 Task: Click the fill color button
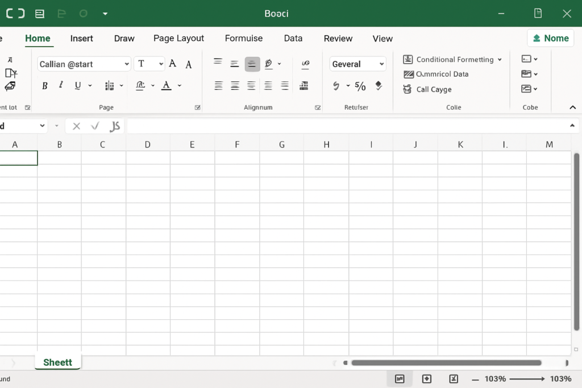point(140,86)
